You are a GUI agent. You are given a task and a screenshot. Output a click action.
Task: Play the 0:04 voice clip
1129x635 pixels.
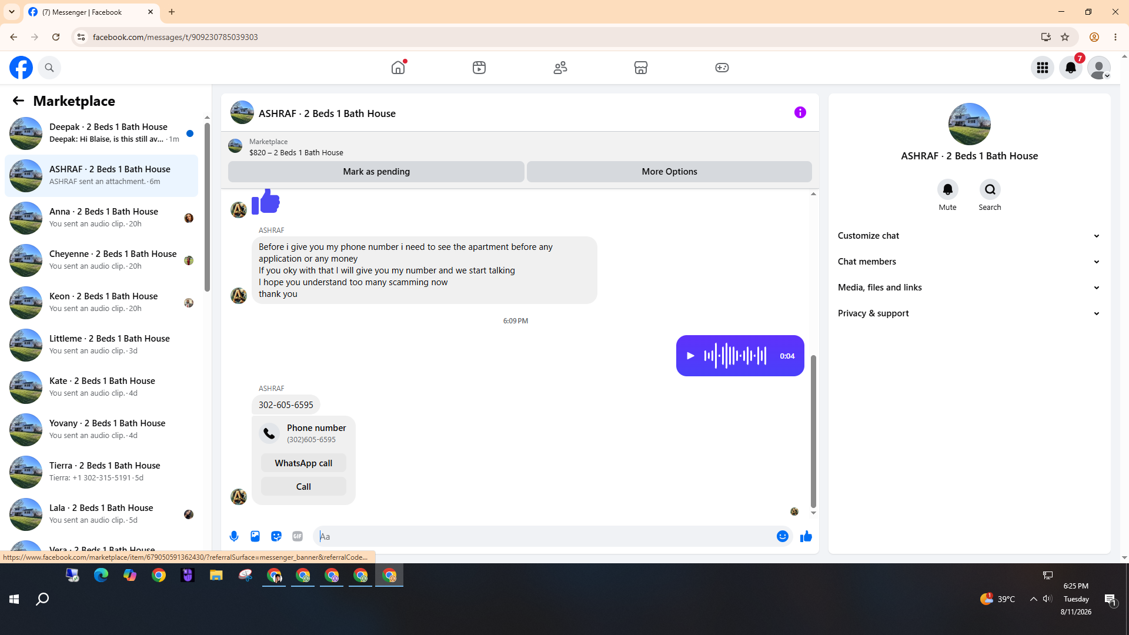[x=691, y=356]
